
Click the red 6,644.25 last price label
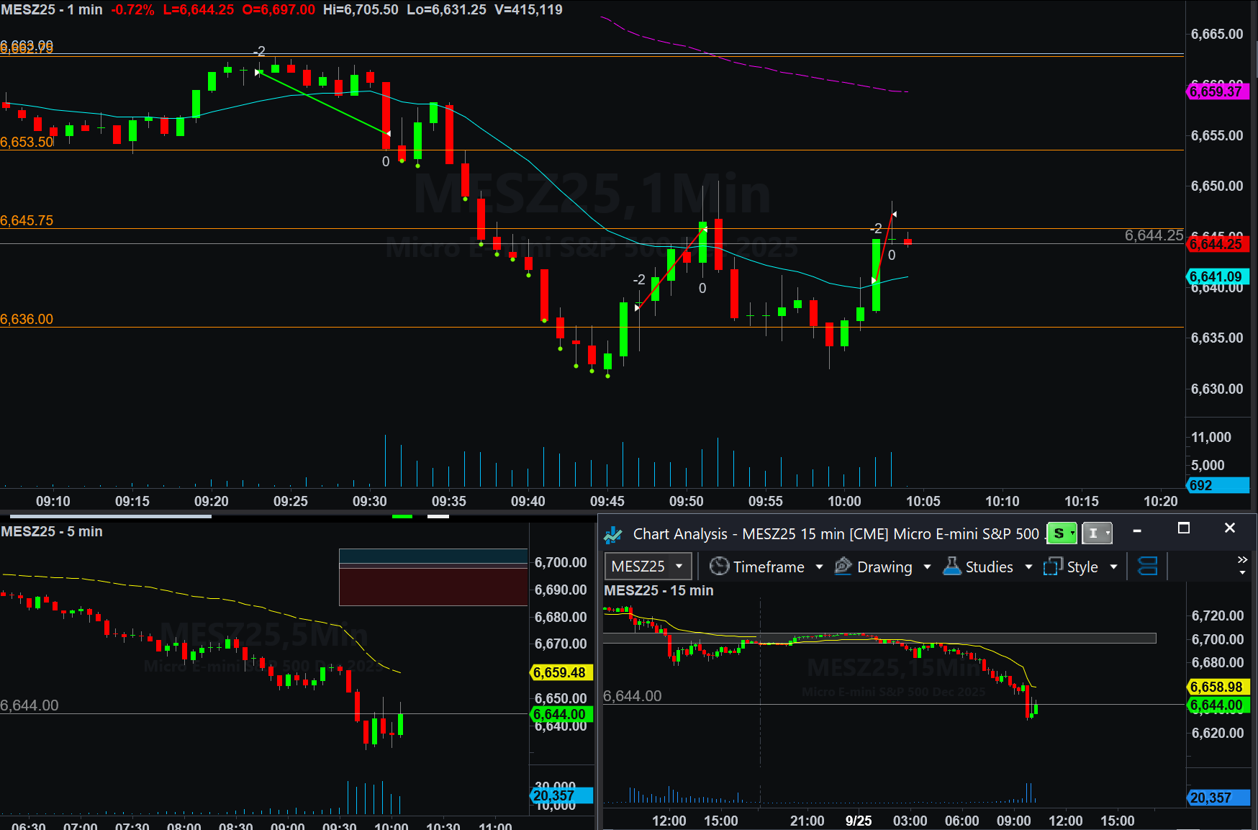[1216, 244]
